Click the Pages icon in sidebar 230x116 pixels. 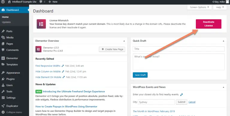point(3,44)
